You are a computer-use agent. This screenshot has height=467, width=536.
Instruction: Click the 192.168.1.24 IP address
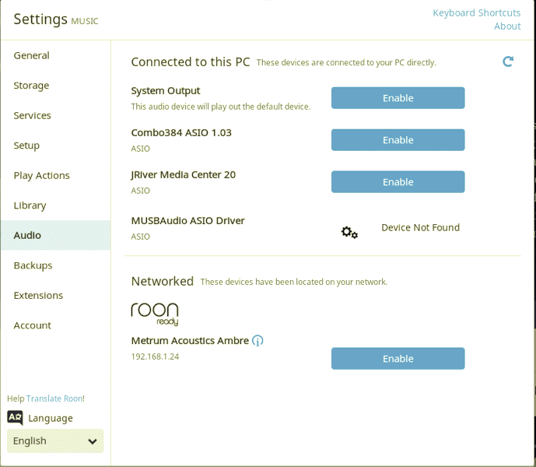[155, 356]
